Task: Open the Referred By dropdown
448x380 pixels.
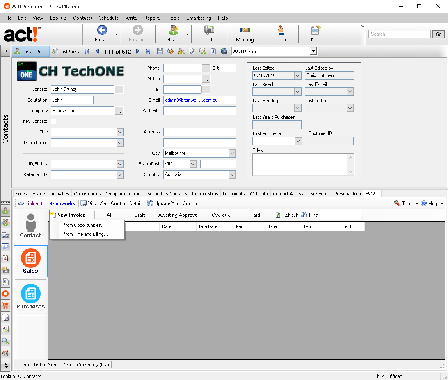Action: pyautogui.click(x=120, y=175)
